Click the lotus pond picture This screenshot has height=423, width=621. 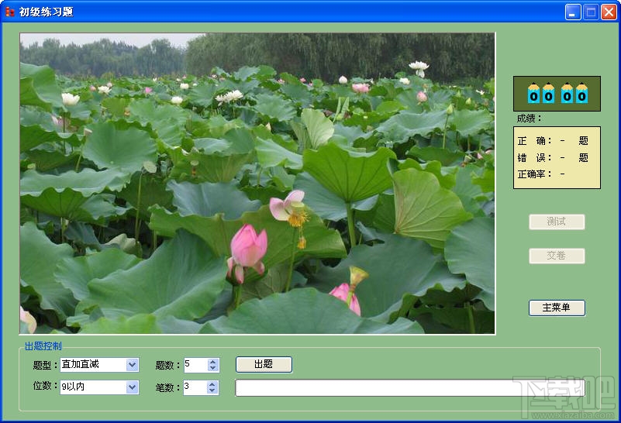point(257,184)
